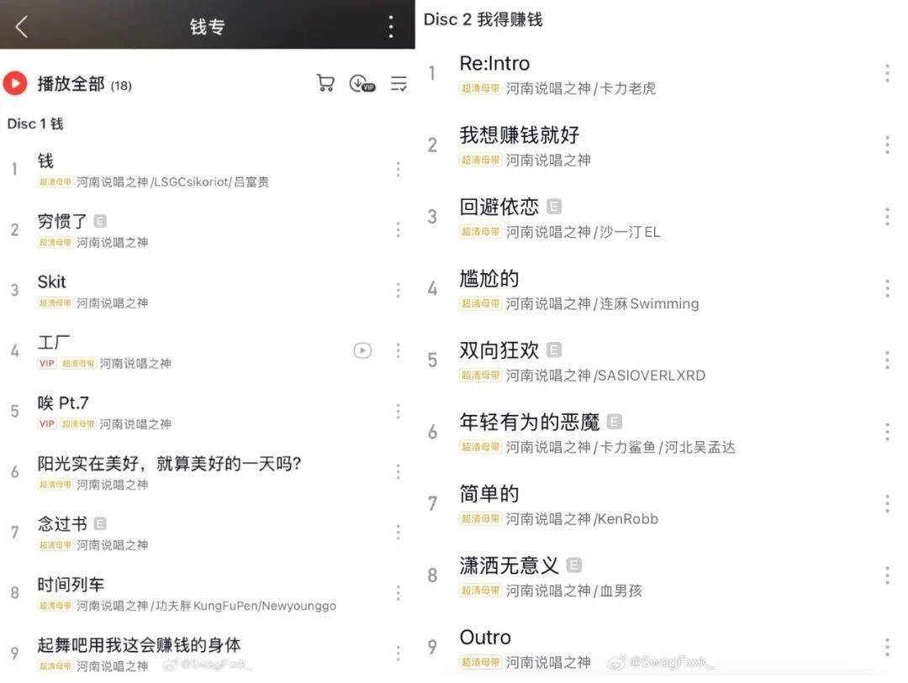
Task: Open the top-bar three-dot overflow menu
Action: tap(391, 27)
